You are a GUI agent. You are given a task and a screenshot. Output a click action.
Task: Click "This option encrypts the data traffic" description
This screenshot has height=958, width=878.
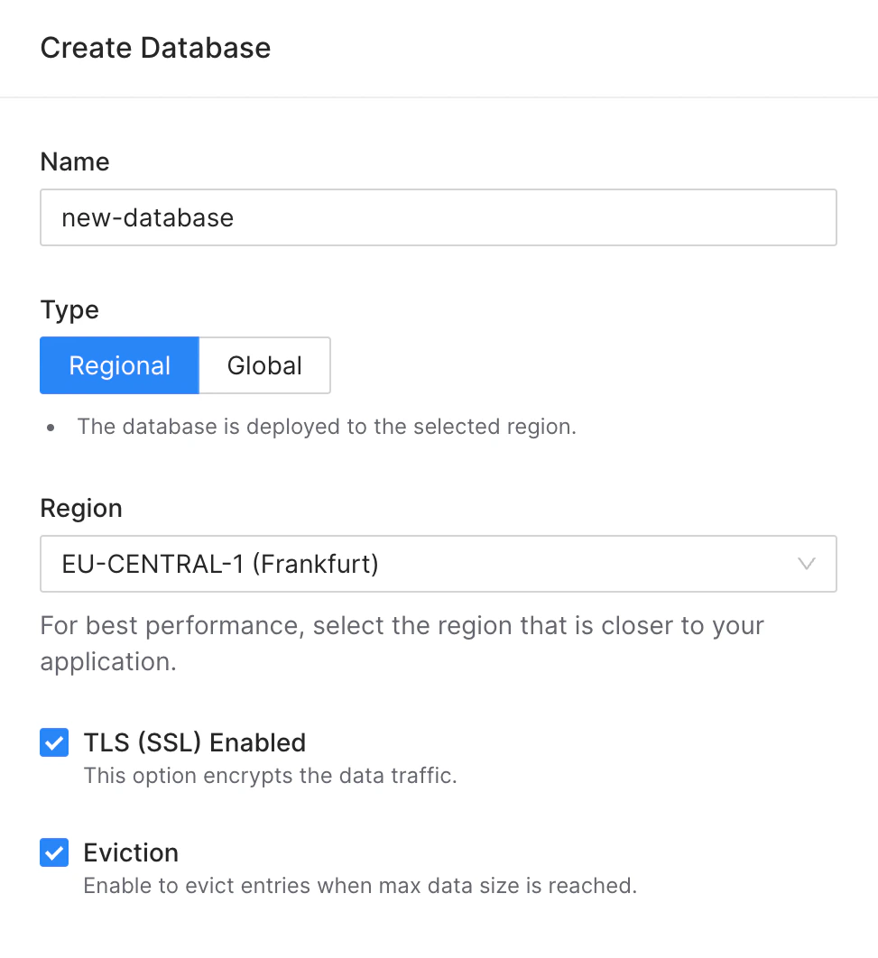pos(270,776)
